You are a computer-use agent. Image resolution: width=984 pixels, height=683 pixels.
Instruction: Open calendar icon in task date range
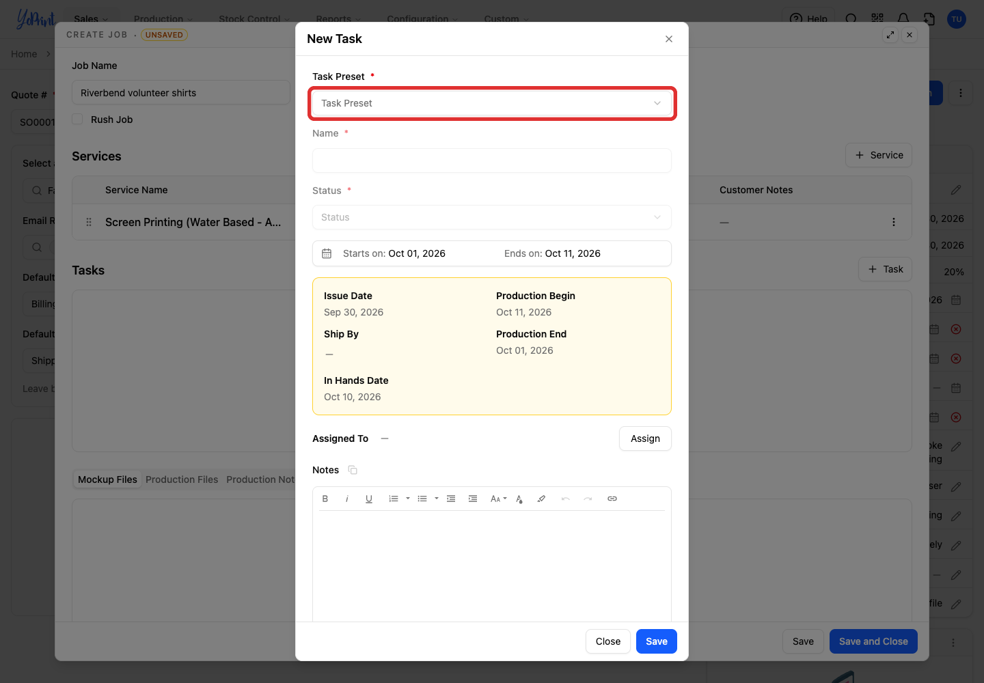(327, 253)
